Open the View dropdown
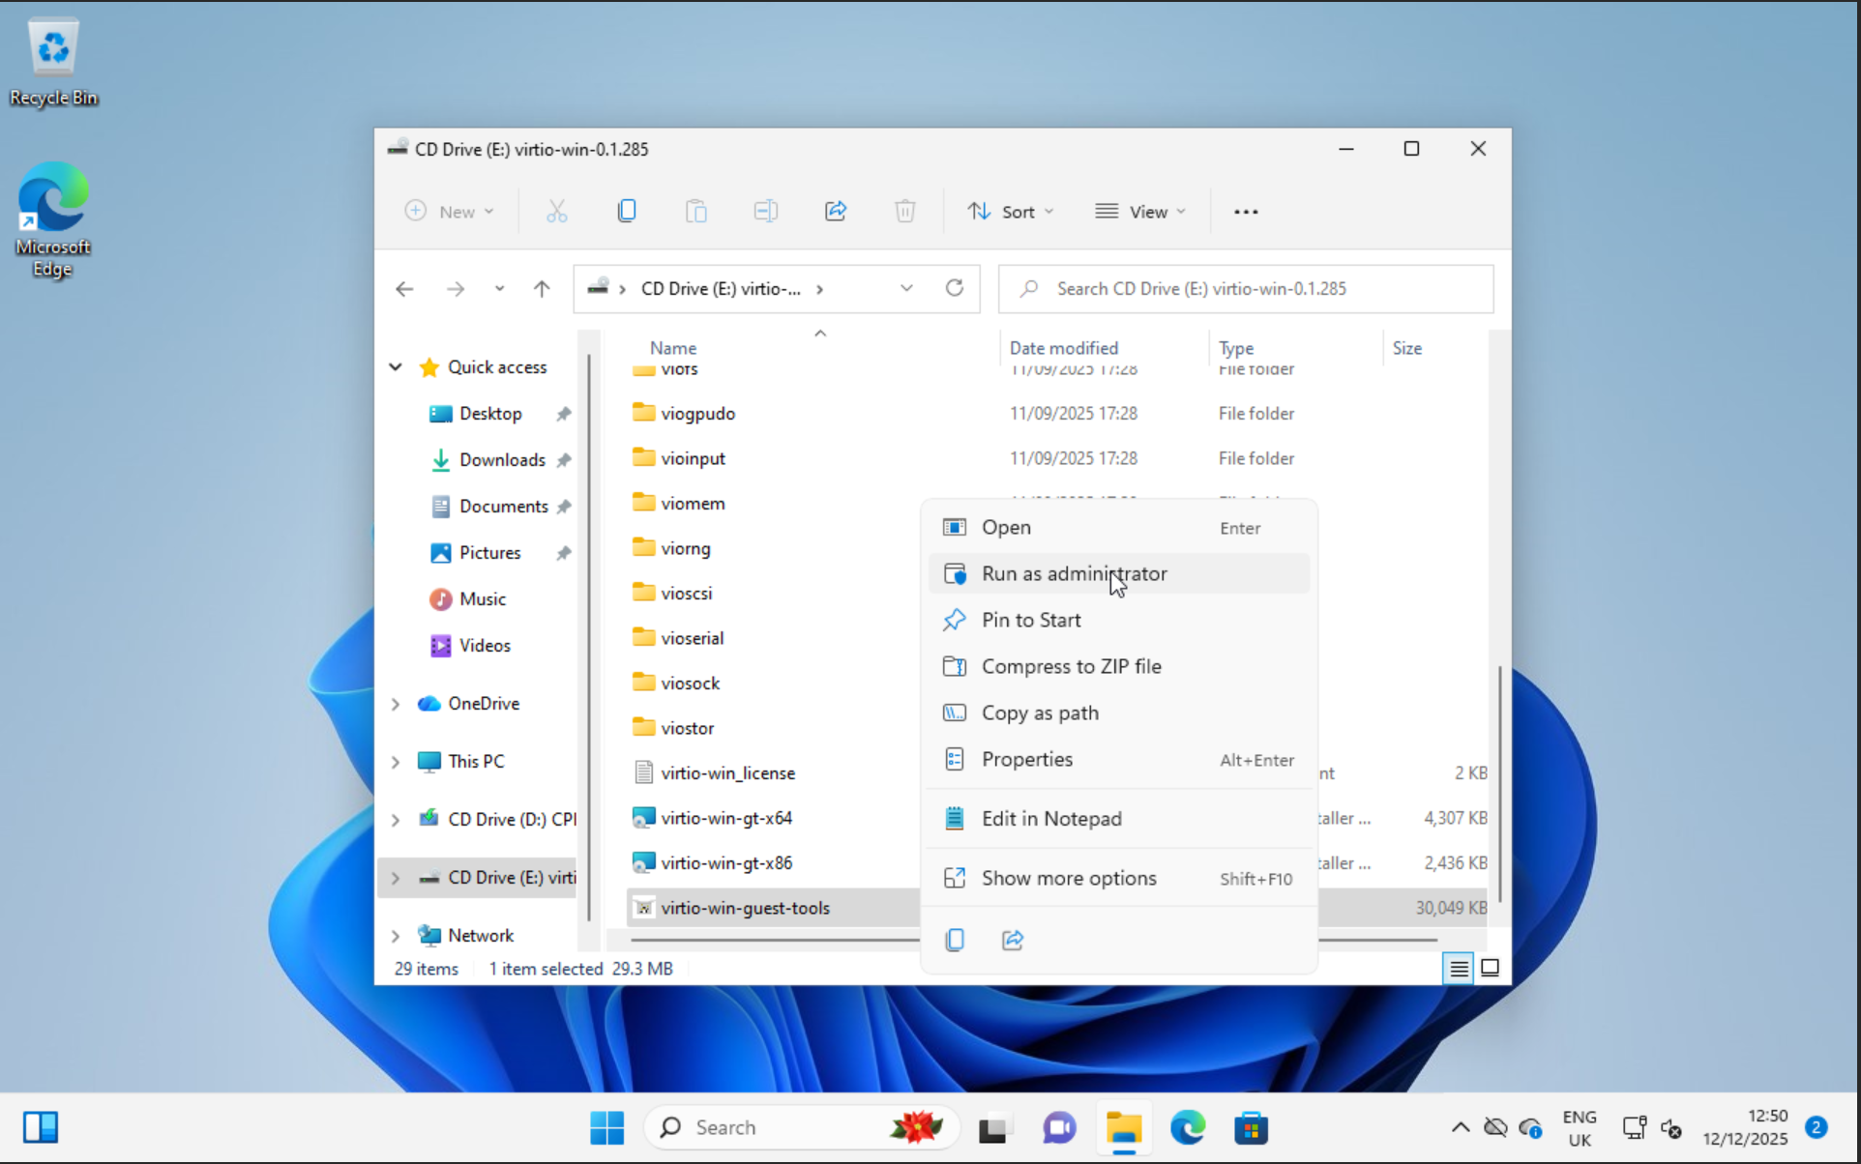 1139,211
